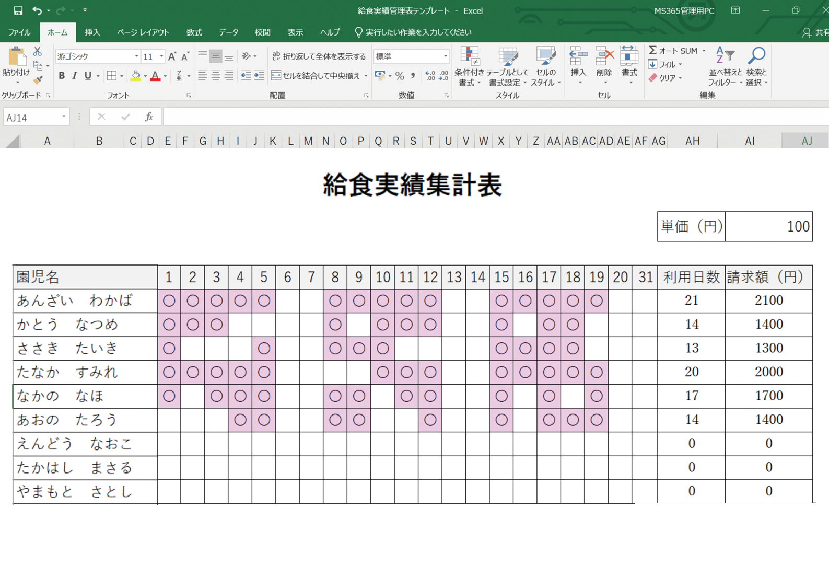829x565 pixels.
Task: Click the Cut scissors icon
Action: pos(37,52)
